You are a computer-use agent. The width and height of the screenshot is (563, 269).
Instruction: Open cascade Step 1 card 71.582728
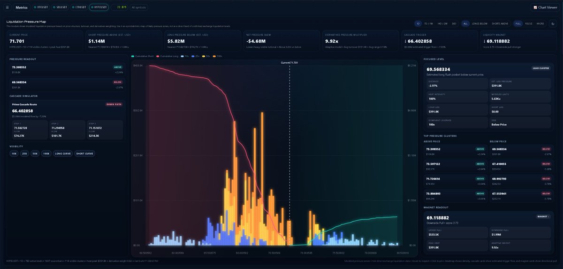[30, 130]
